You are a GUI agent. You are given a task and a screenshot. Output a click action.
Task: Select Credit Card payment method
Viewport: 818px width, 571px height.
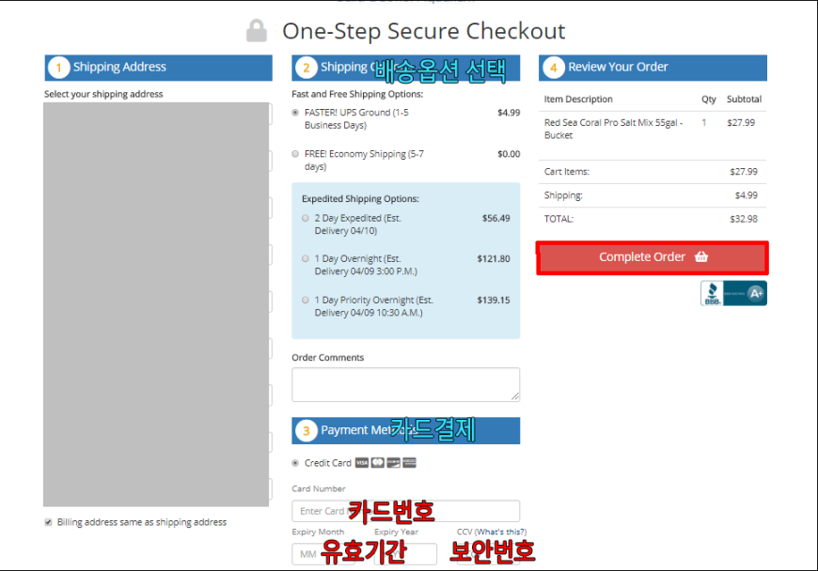click(x=295, y=463)
